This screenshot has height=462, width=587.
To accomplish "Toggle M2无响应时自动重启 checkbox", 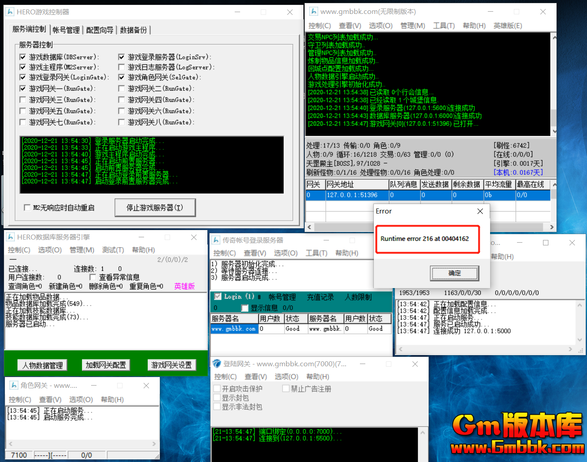I will (x=27, y=208).
